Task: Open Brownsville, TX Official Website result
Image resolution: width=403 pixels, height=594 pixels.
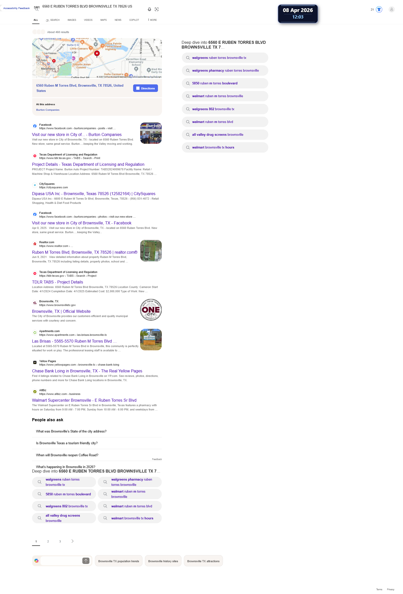Action: point(61,312)
